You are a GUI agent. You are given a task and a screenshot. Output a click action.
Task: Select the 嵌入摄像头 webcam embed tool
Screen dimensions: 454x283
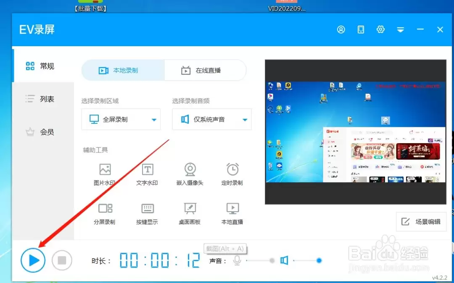190,175
